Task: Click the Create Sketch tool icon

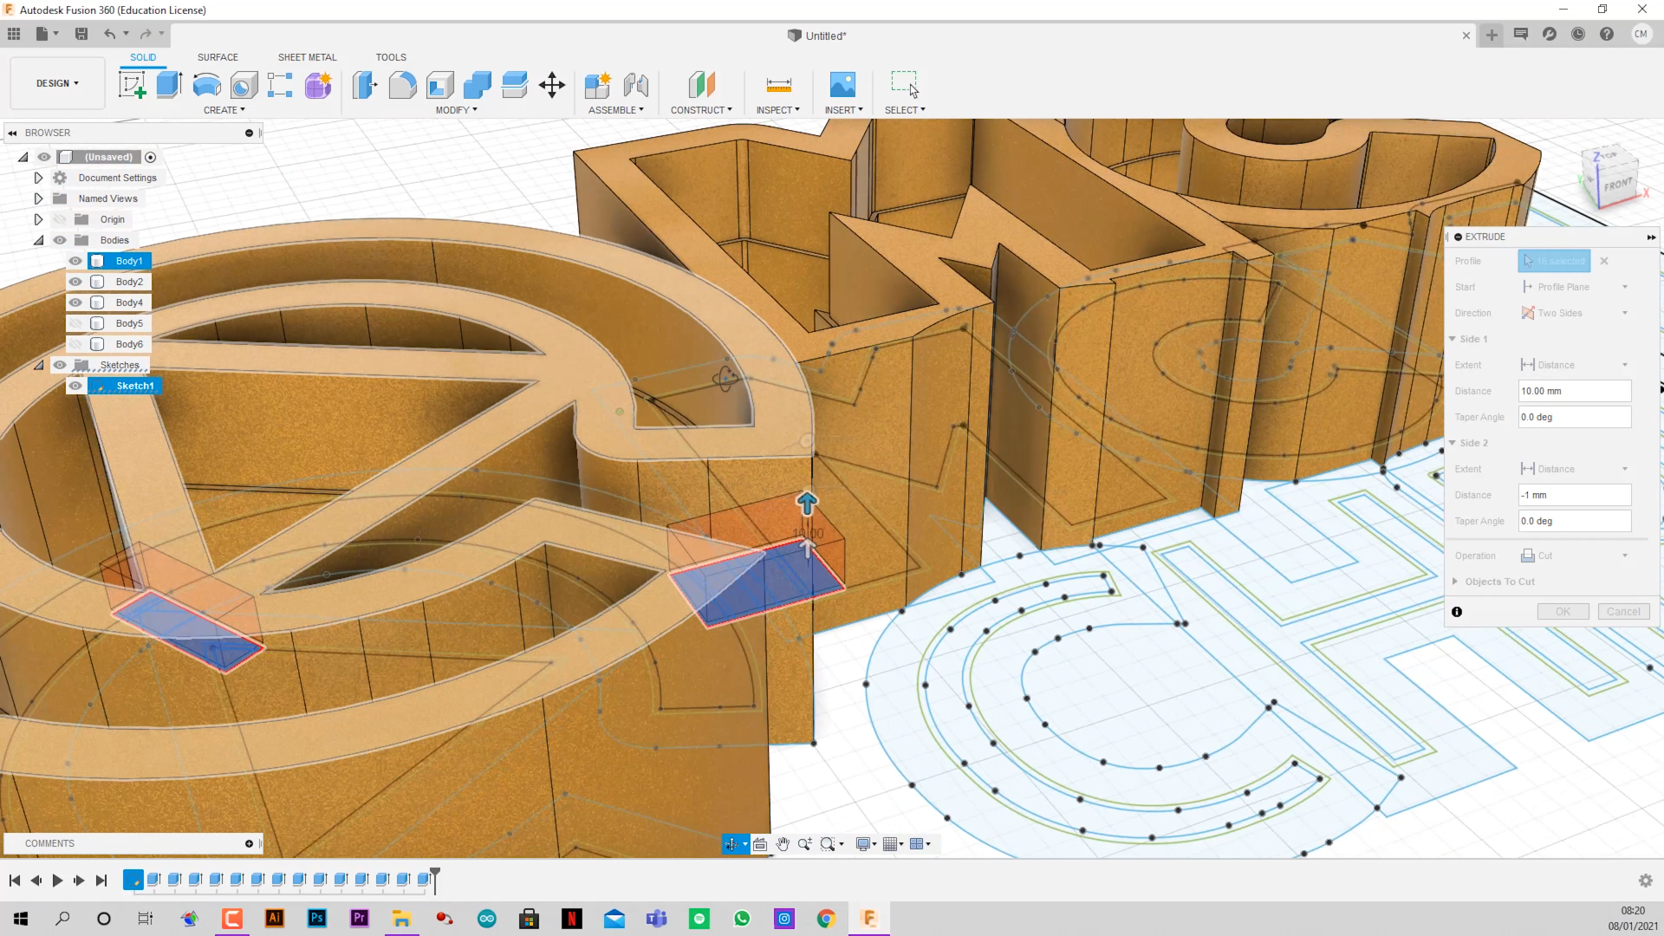Action: [132, 85]
